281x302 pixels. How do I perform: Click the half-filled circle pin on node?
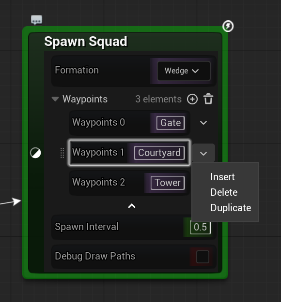pos(35,153)
